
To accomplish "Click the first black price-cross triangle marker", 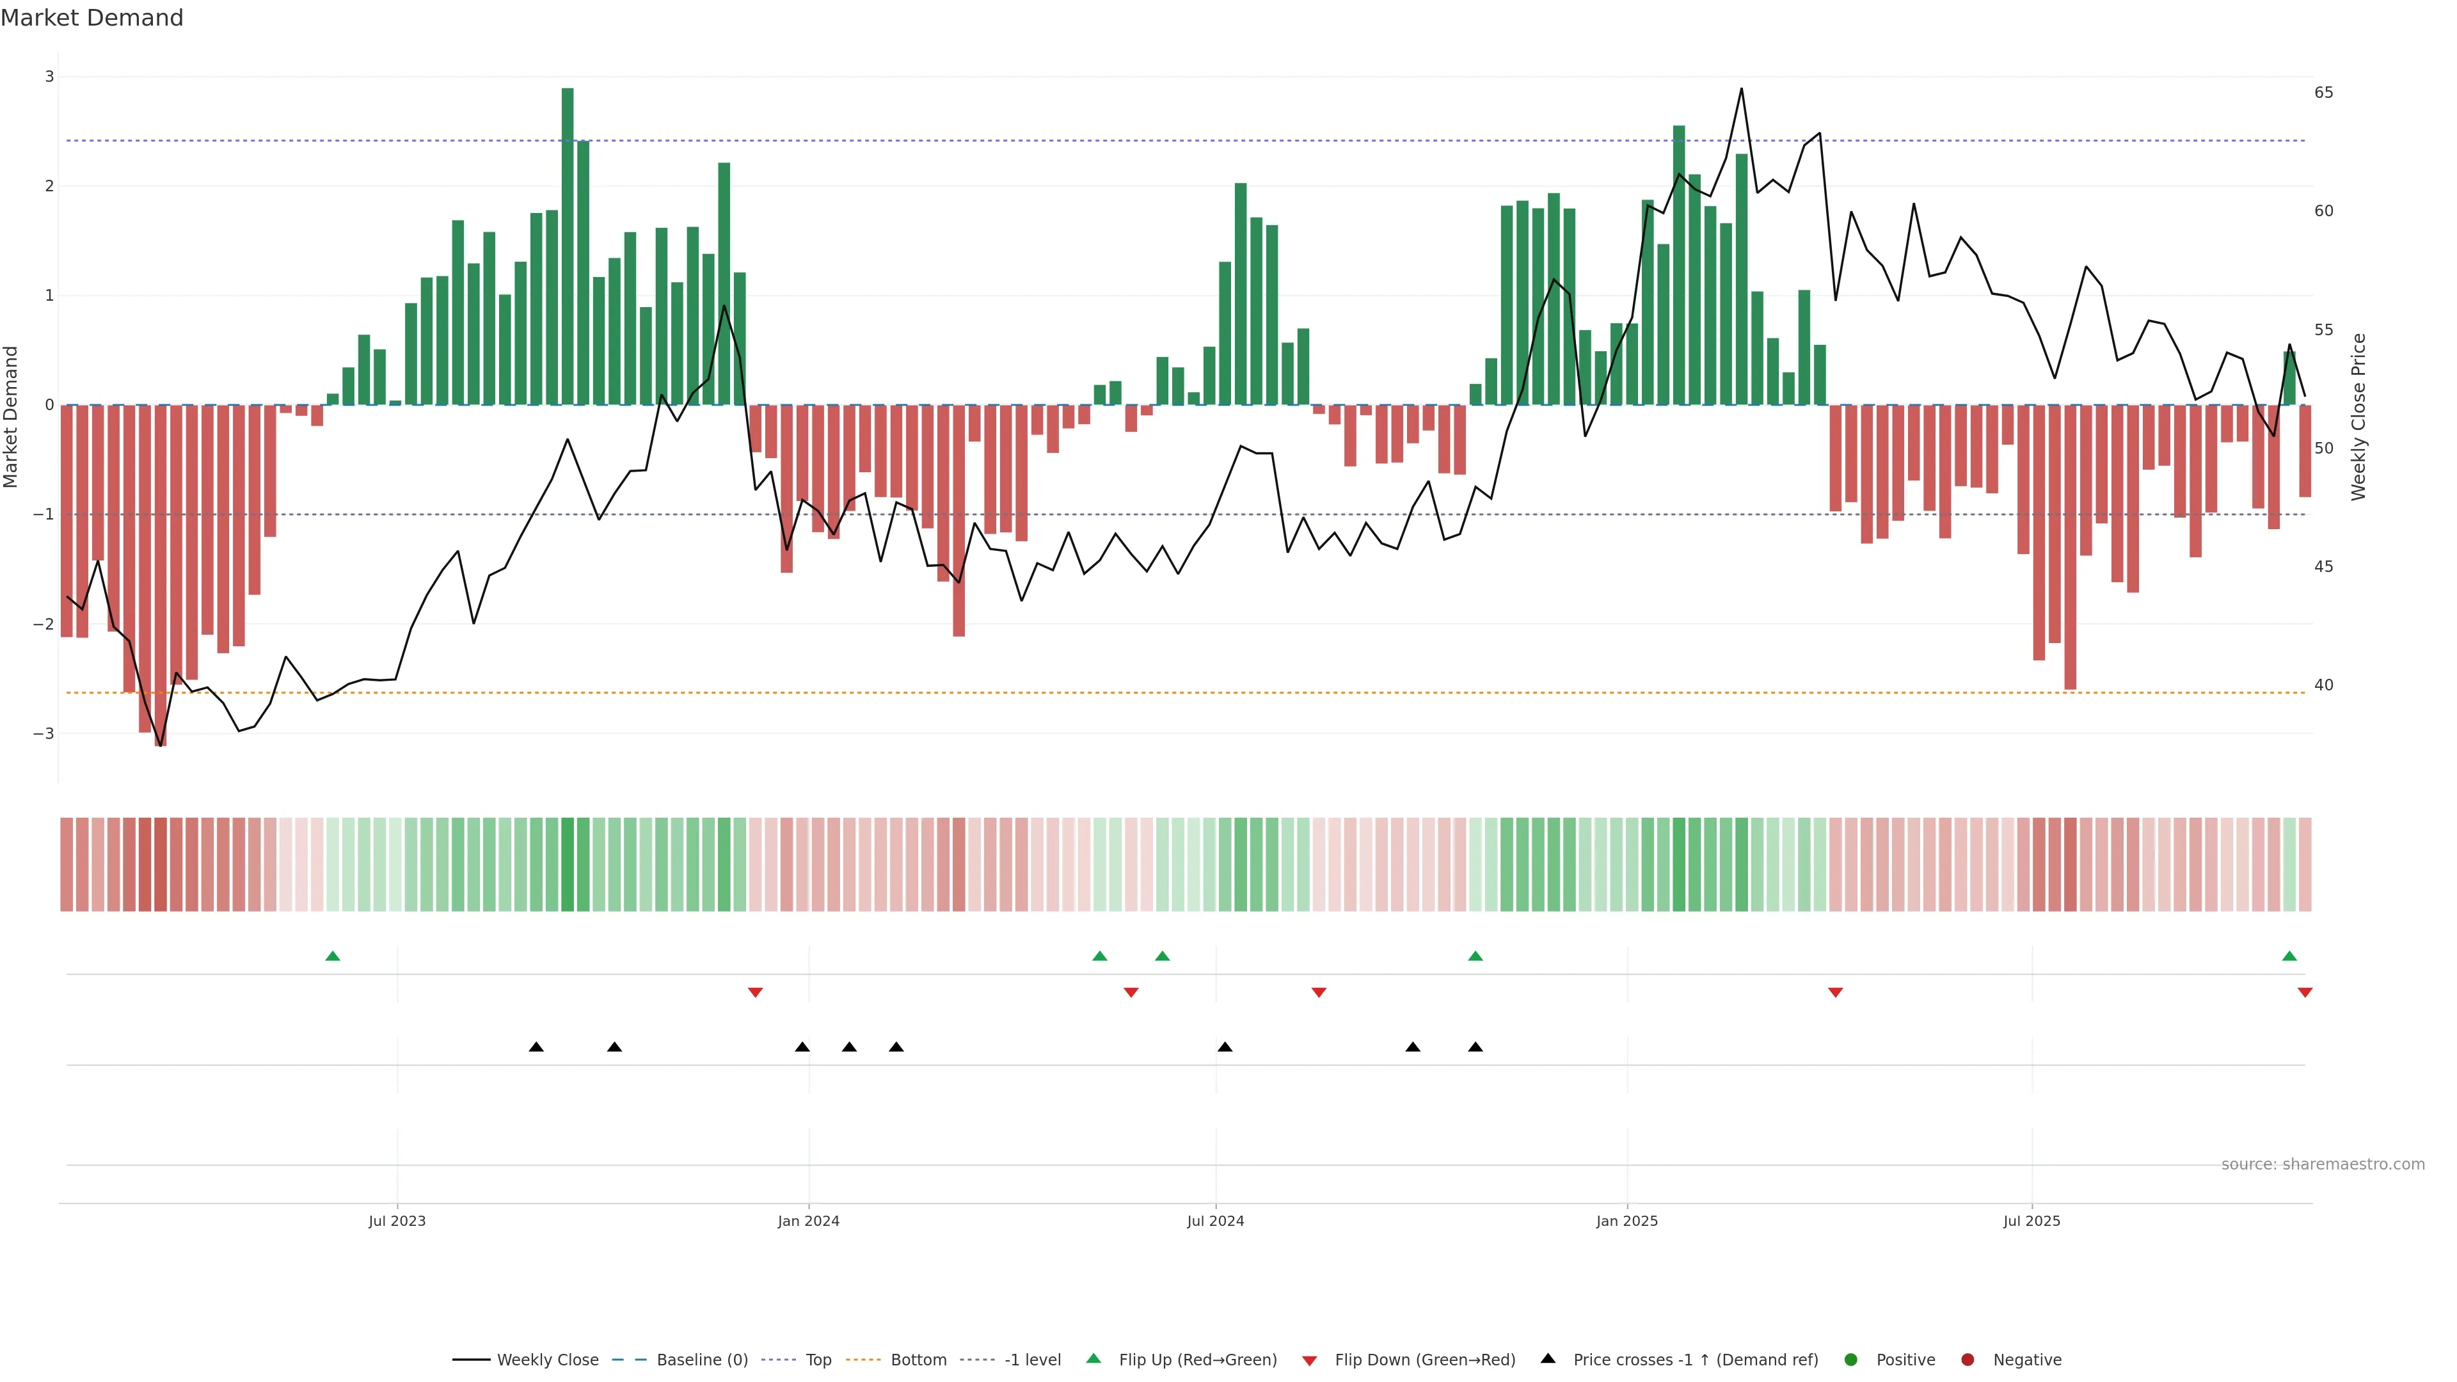I will point(536,1047).
